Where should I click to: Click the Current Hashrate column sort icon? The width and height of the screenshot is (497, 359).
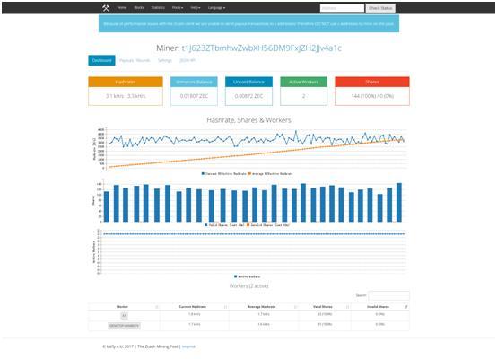pyautogui.click(x=226, y=307)
